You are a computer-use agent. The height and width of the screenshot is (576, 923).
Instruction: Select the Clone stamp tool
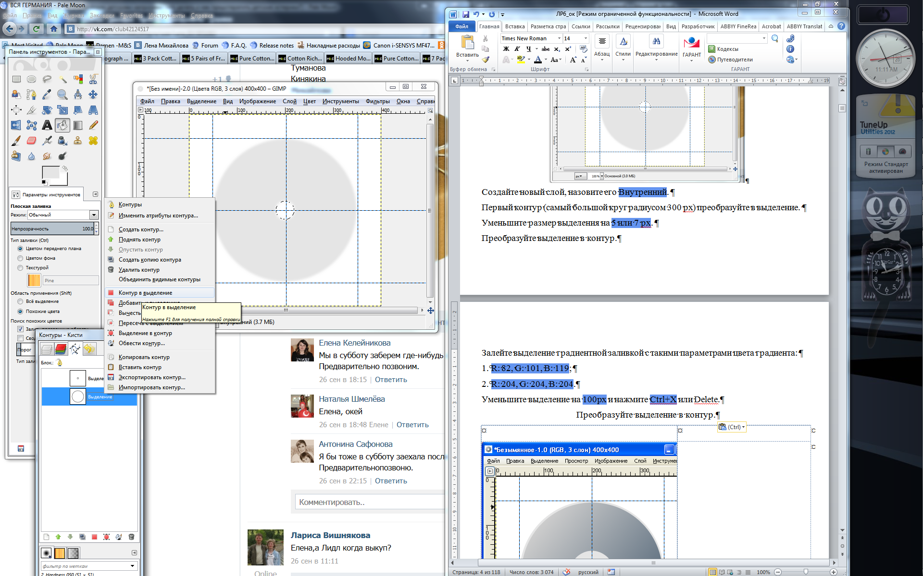coord(78,141)
